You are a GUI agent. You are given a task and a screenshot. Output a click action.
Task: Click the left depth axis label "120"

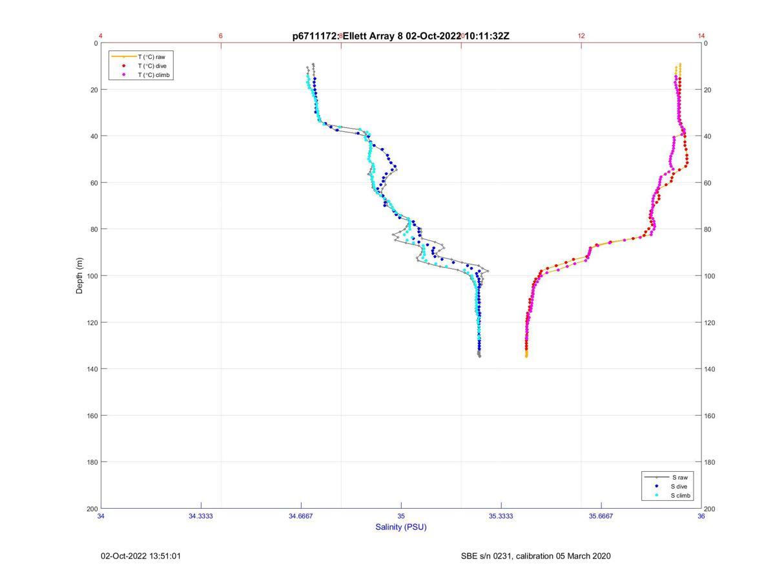92,323
